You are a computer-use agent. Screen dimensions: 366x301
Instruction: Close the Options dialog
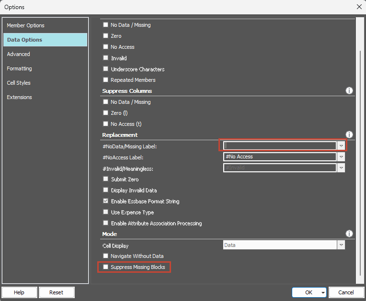(x=359, y=7)
